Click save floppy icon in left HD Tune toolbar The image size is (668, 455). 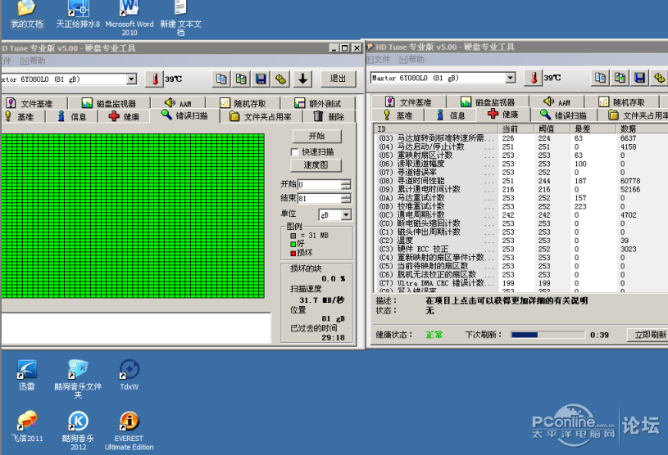pos(261,79)
